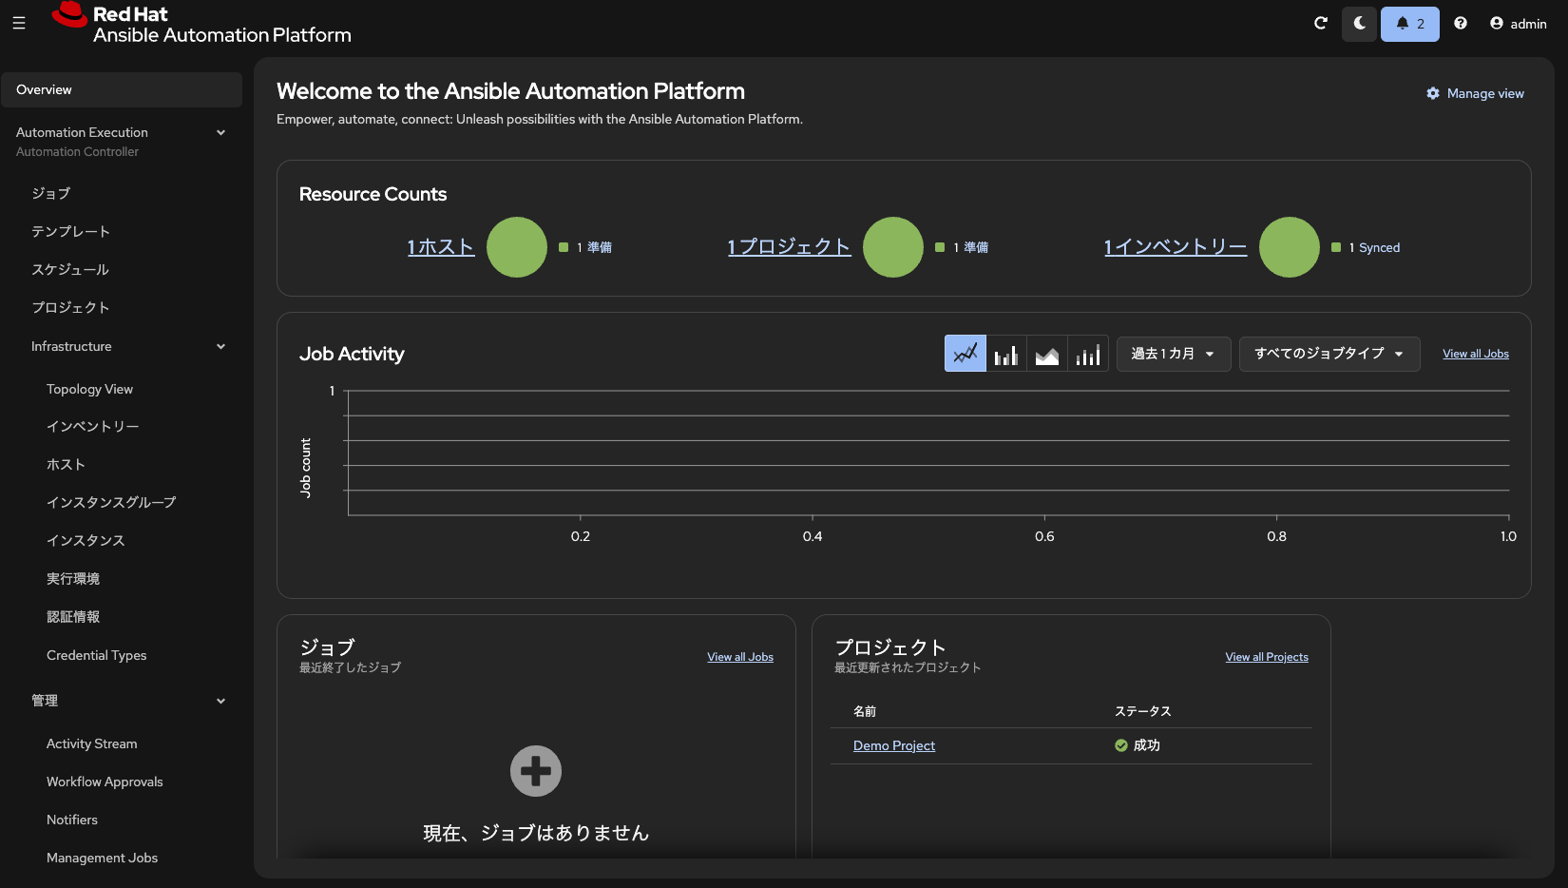The image size is (1568, 888).
Task: Open インスタンス in the sidebar
Action: (x=86, y=540)
